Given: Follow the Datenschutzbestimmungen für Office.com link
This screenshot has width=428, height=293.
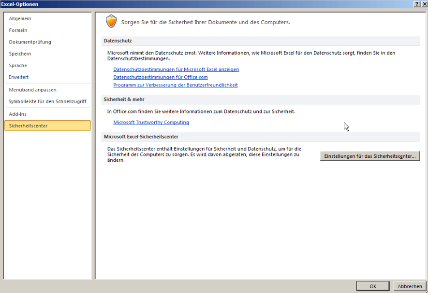Looking at the screenshot, I should click(161, 77).
